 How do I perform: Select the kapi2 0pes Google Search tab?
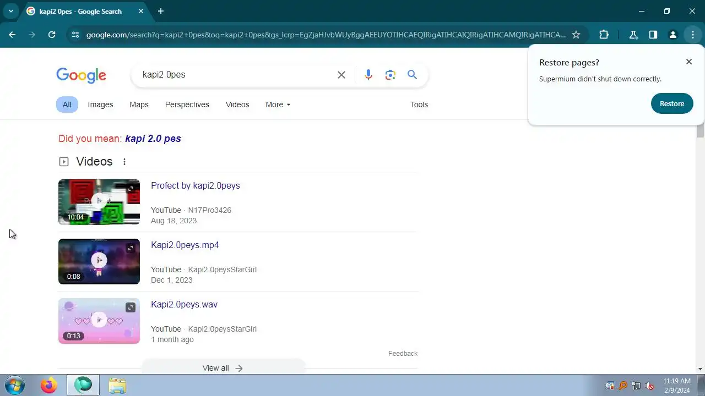tap(80, 11)
